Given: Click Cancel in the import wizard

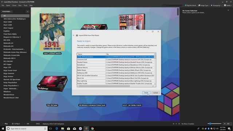Looking at the screenshot, I should (155, 93).
